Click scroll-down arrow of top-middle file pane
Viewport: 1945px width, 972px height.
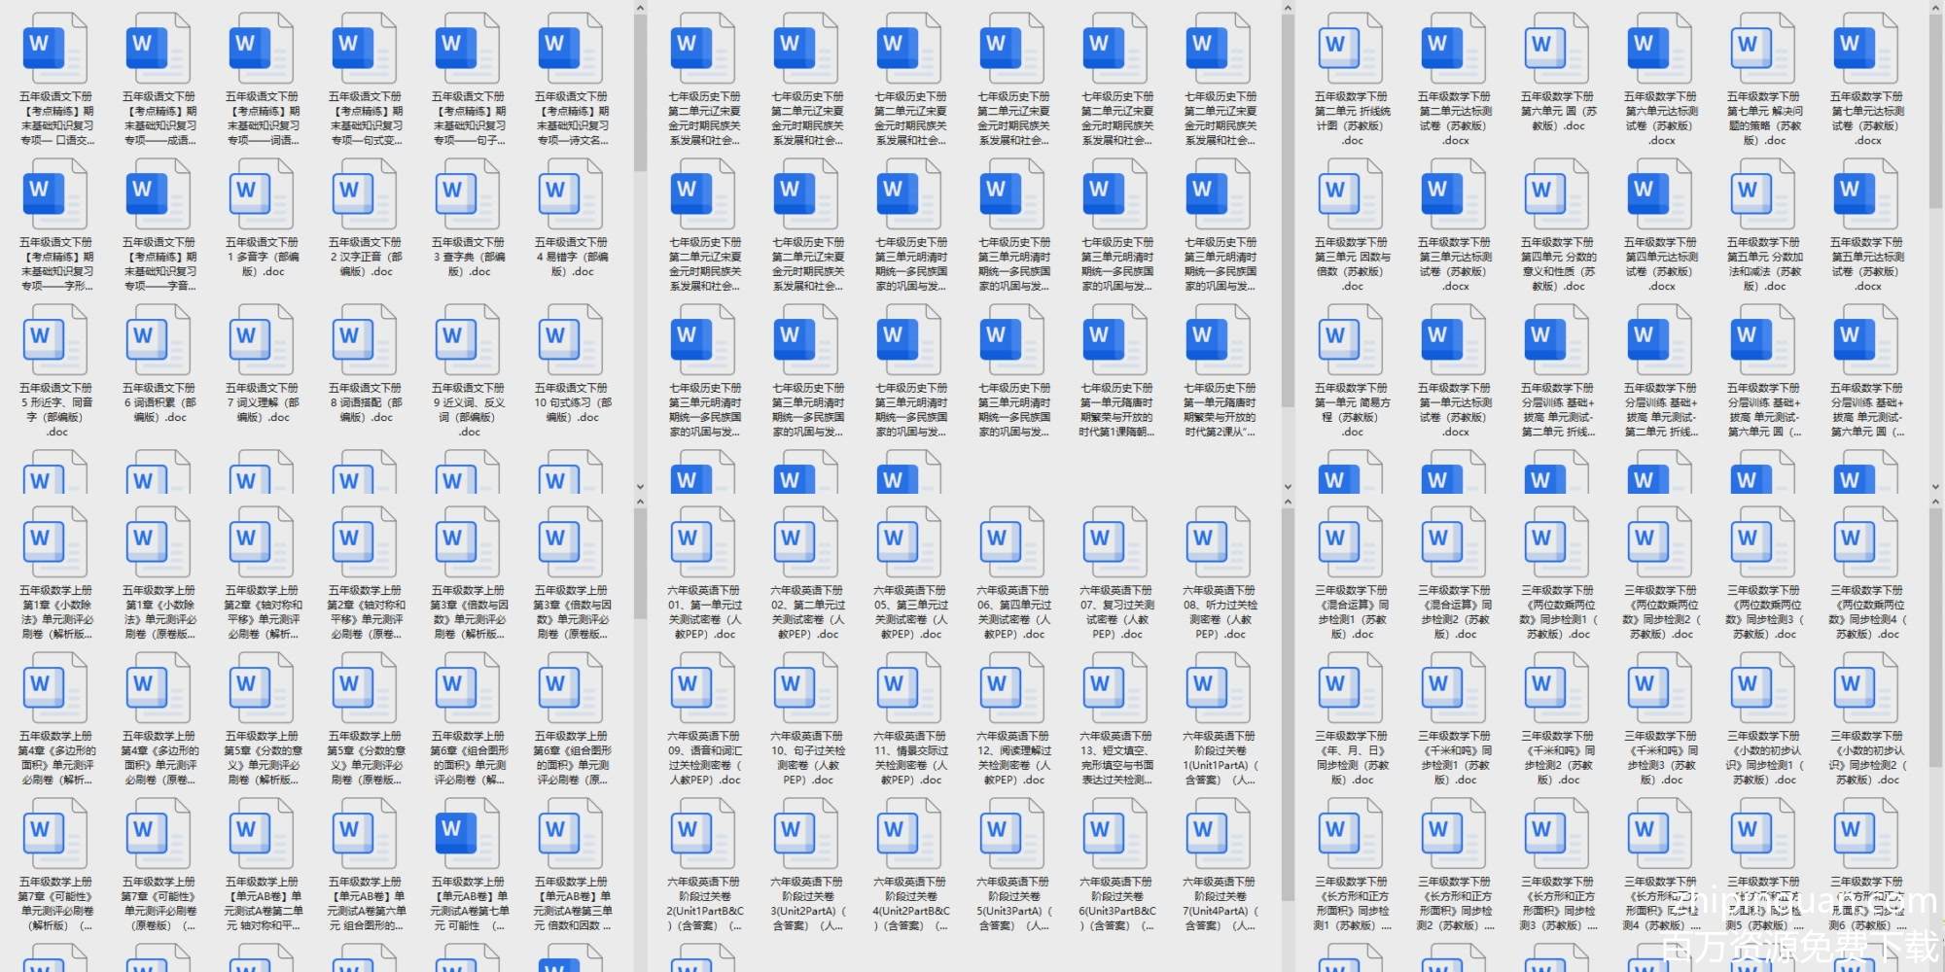(x=1288, y=487)
